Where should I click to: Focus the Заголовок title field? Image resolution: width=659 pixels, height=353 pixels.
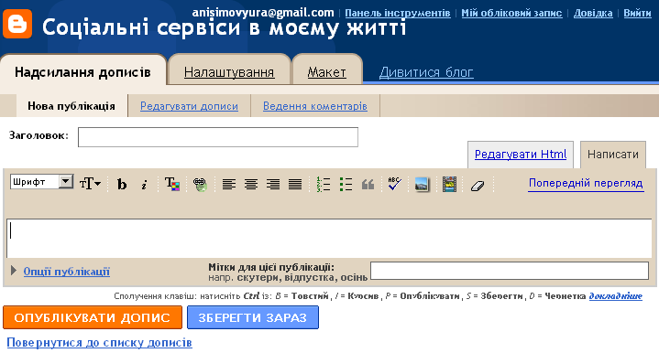(x=218, y=137)
